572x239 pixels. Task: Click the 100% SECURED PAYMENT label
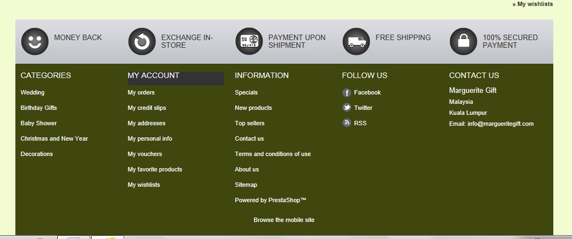click(x=510, y=41)
